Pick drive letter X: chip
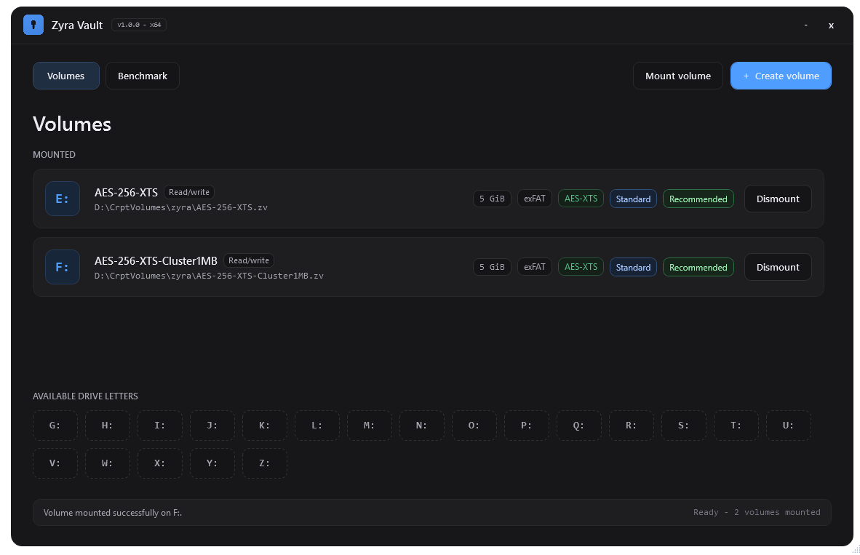Image resolution: width=860 pixels, height=555 pixels. (x=159, y=463)
